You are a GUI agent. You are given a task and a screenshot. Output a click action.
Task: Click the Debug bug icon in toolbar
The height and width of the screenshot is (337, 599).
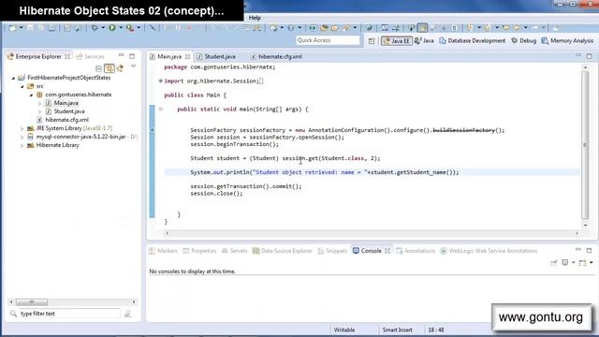(x=95, y=28)
